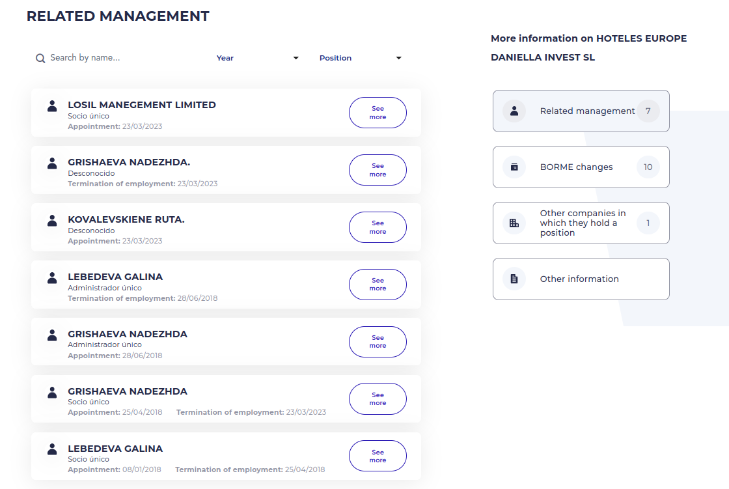The image size is (729, 489).
Task: Click the person icon beside LEBEDEVA GALINA
Action: (x=51, y=278)
